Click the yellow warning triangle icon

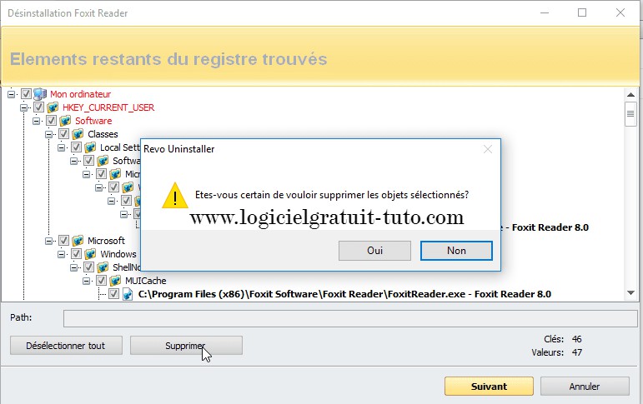tap(175, 196)
